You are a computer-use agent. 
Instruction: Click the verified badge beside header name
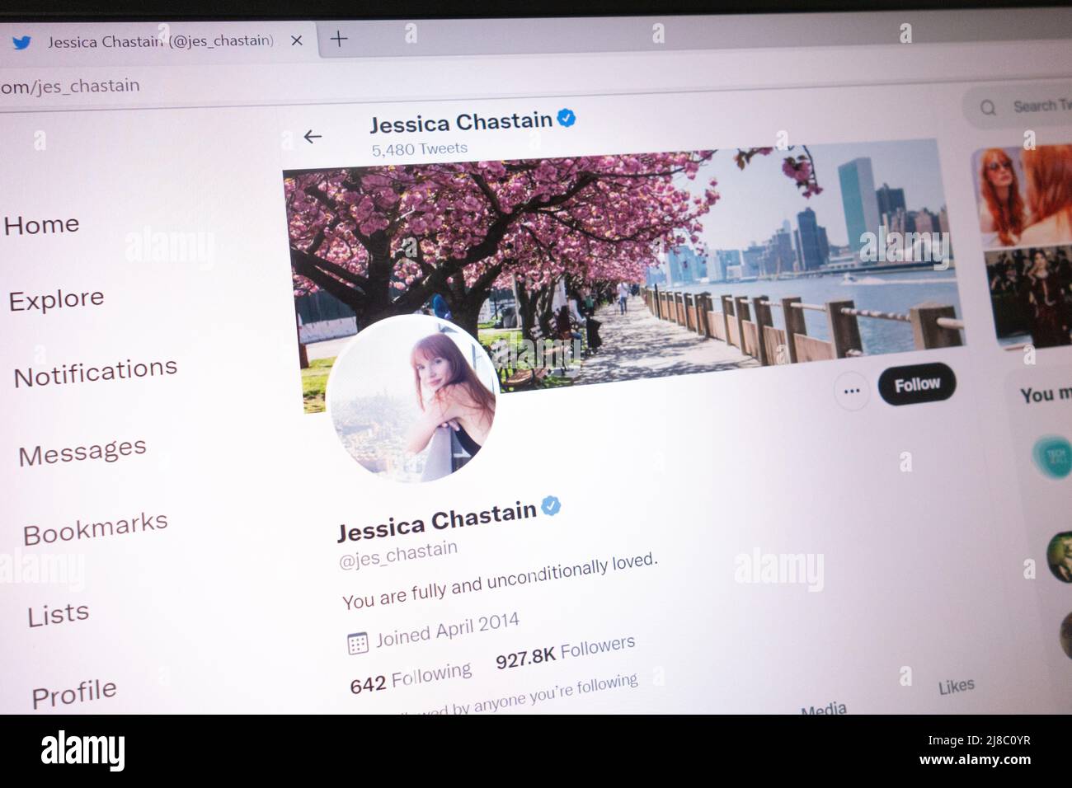(x=567, y=119)
